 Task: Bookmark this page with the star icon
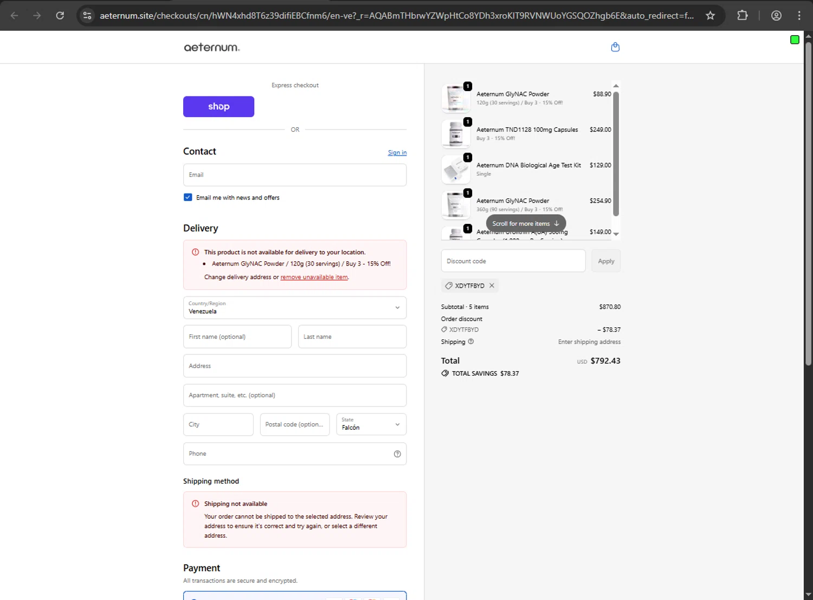710,16
